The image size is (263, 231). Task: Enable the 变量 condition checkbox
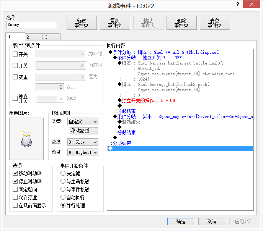[15, 77]
